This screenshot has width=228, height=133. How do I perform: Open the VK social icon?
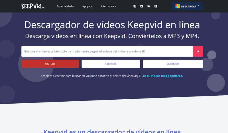point(148,6)
